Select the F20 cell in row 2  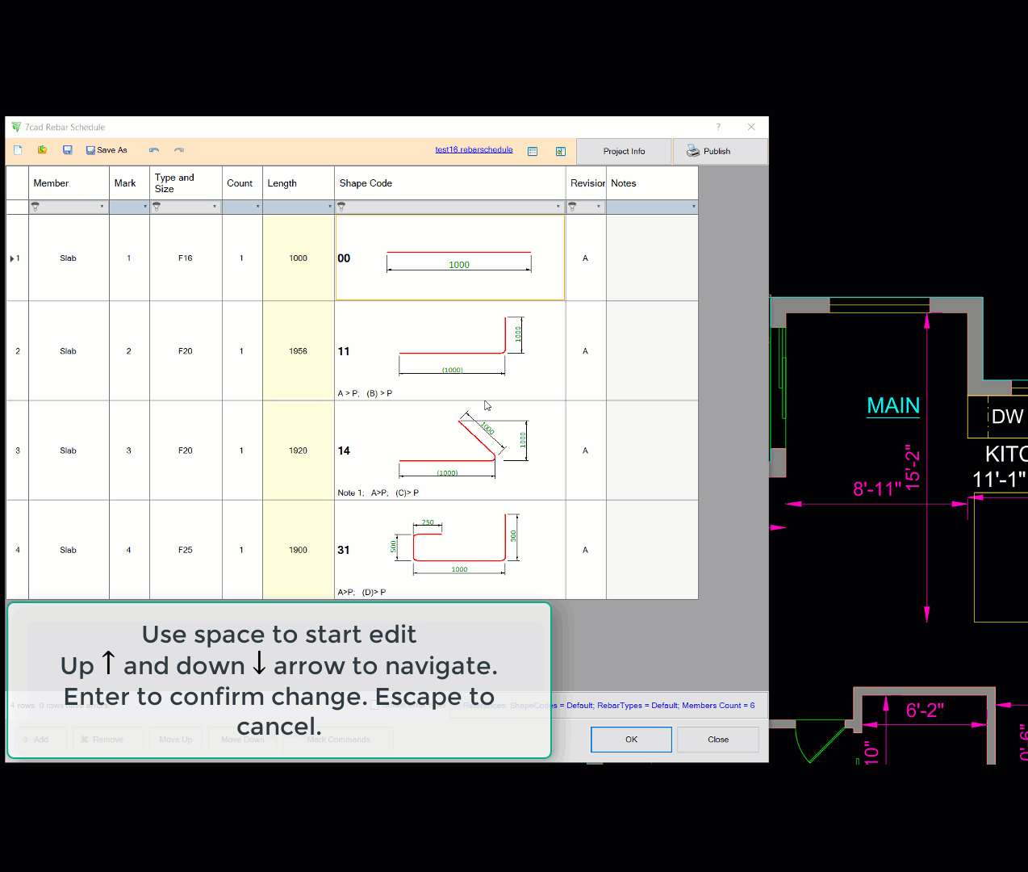tap(186, 351)
